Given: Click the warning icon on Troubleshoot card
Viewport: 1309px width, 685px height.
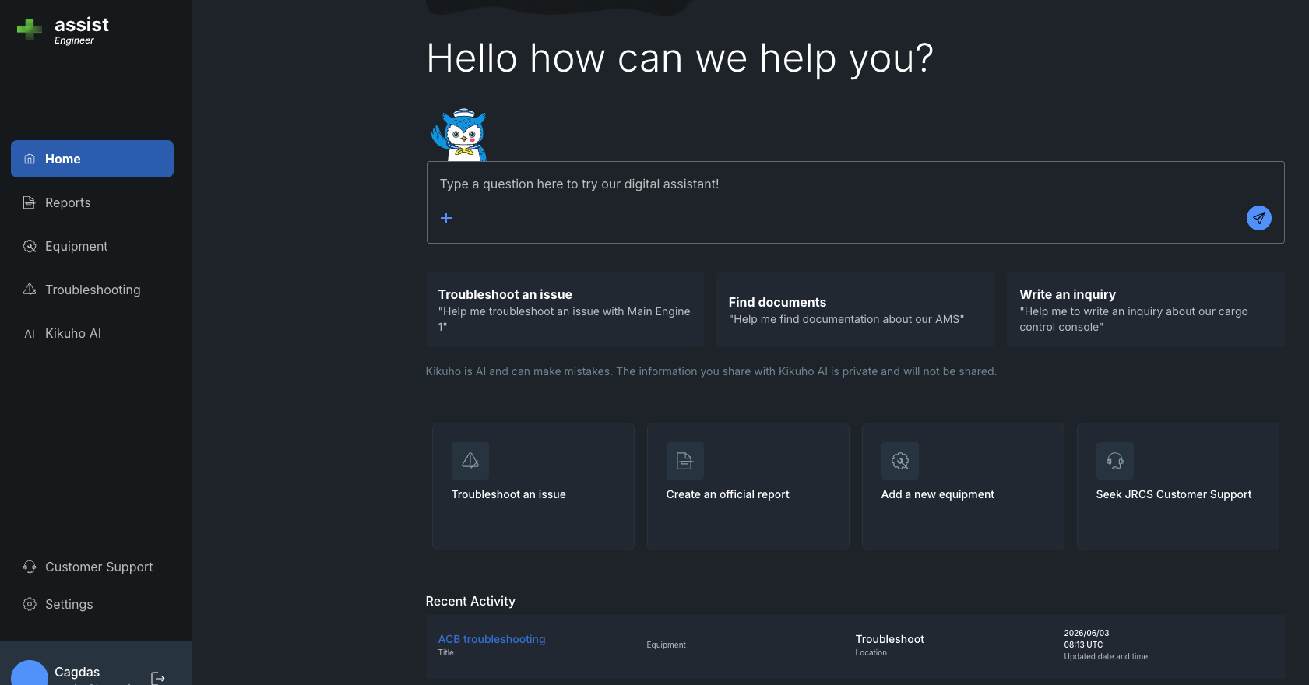Looking at the screenshot, I should tap(470, 461).
